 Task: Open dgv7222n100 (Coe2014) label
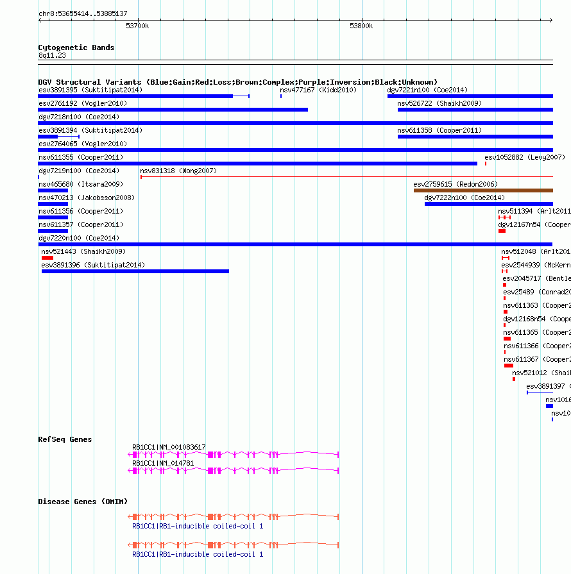click(x=464, y=198)
